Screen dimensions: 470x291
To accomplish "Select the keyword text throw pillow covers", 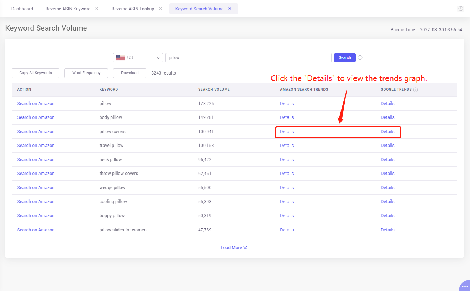I will (x=119, y=174).
